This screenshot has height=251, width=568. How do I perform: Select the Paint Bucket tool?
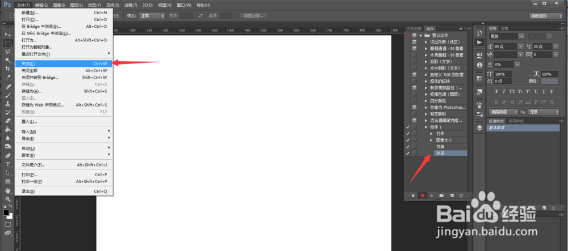click(7, 130)
